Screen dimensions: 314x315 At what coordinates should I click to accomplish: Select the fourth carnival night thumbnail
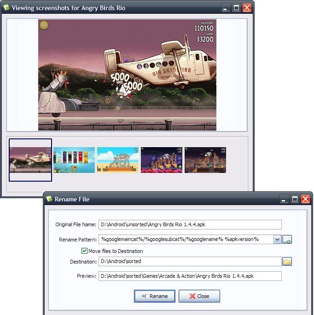pos(162,160)
